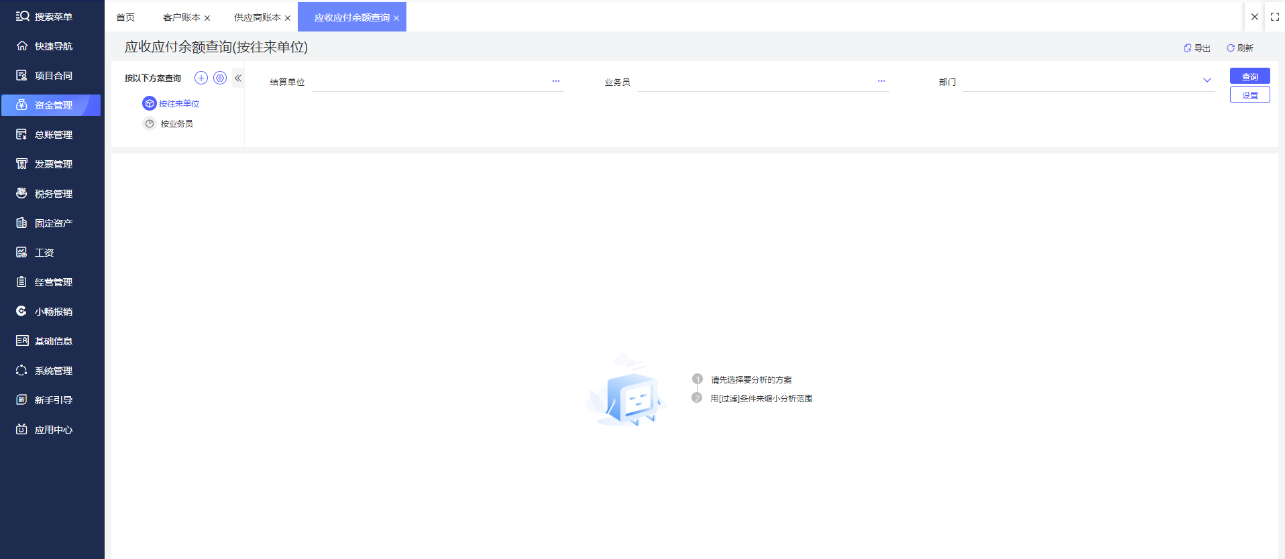The image size is (1285, 559).
Task: Open the 搜索菜单 search menu icon
Action: point(22,16)
